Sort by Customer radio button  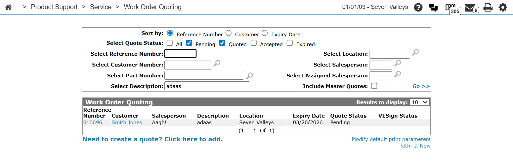[228, 33]
